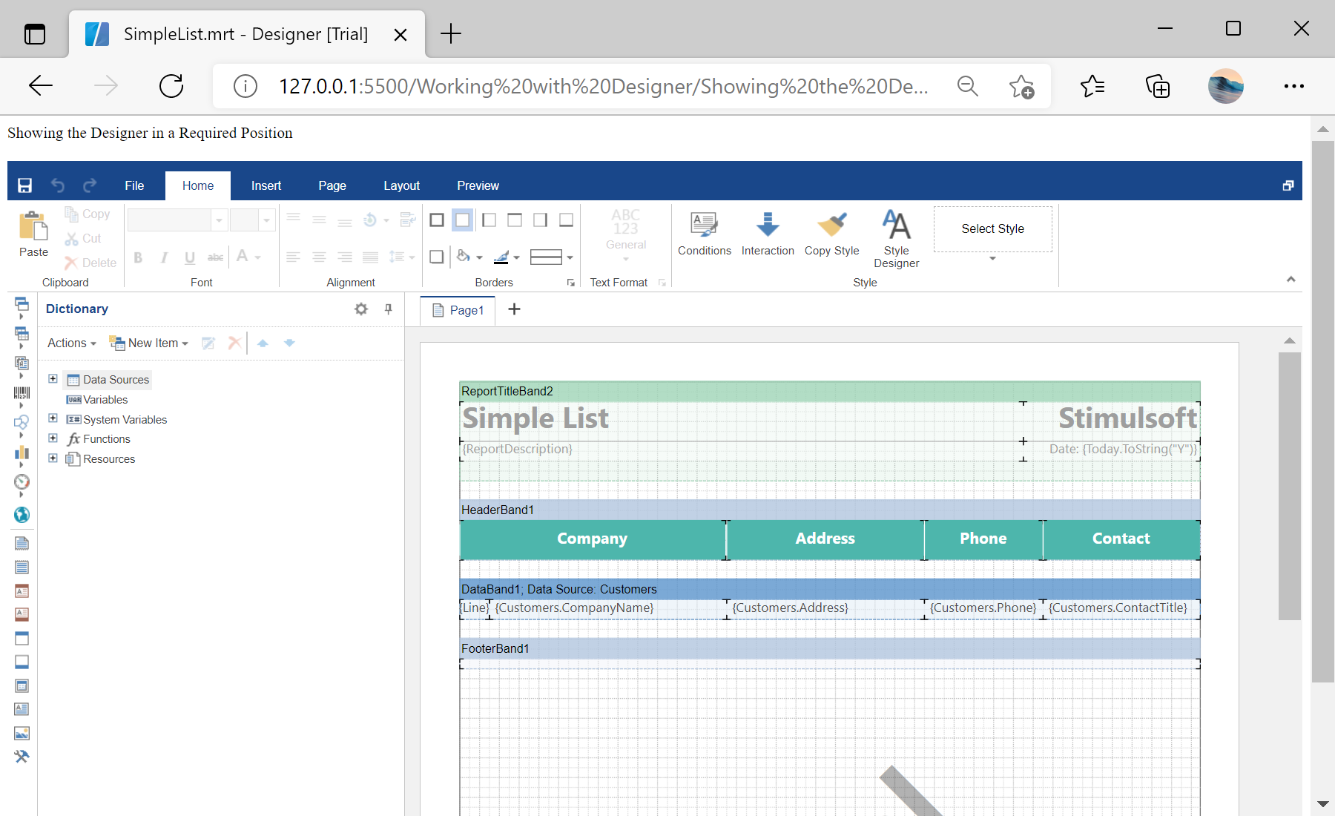
Task: Zoom out using the browser magnifier icon
Action: (x=967, y=86)
